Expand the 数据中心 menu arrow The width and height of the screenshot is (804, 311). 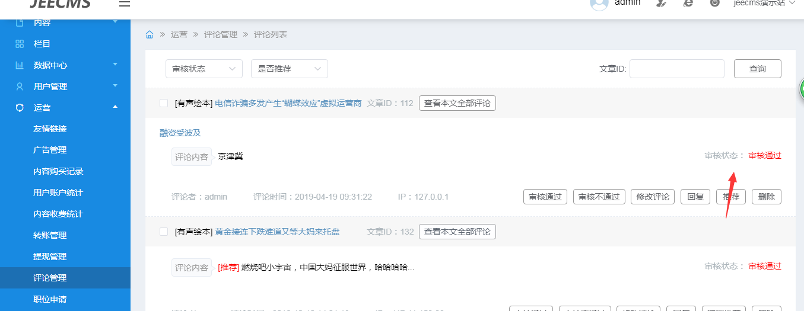(x=115, y=64)
